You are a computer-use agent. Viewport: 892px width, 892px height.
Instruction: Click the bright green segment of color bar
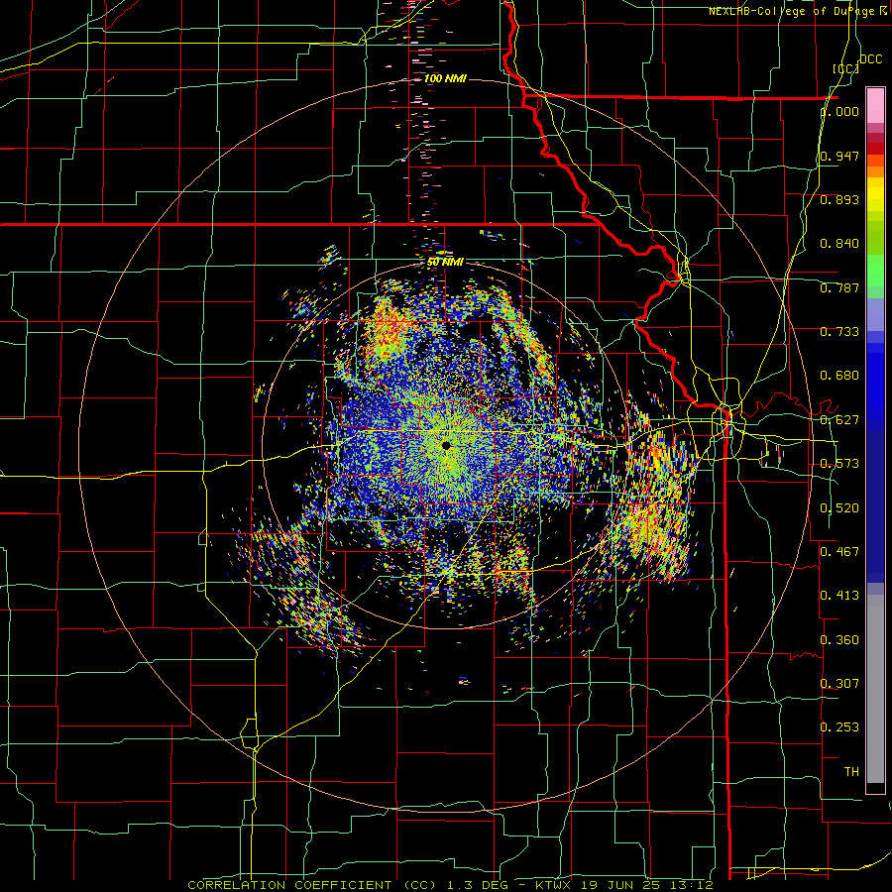coord(875,271)
